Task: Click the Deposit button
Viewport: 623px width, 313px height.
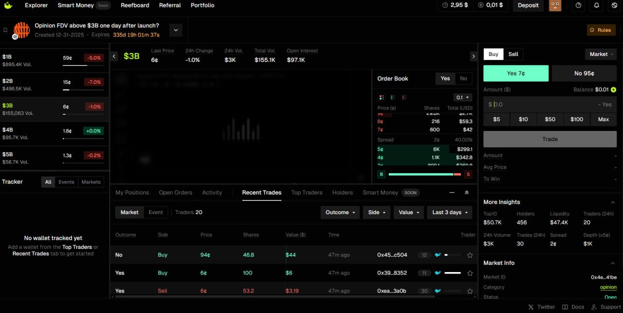Action: [x=528, y=5]
